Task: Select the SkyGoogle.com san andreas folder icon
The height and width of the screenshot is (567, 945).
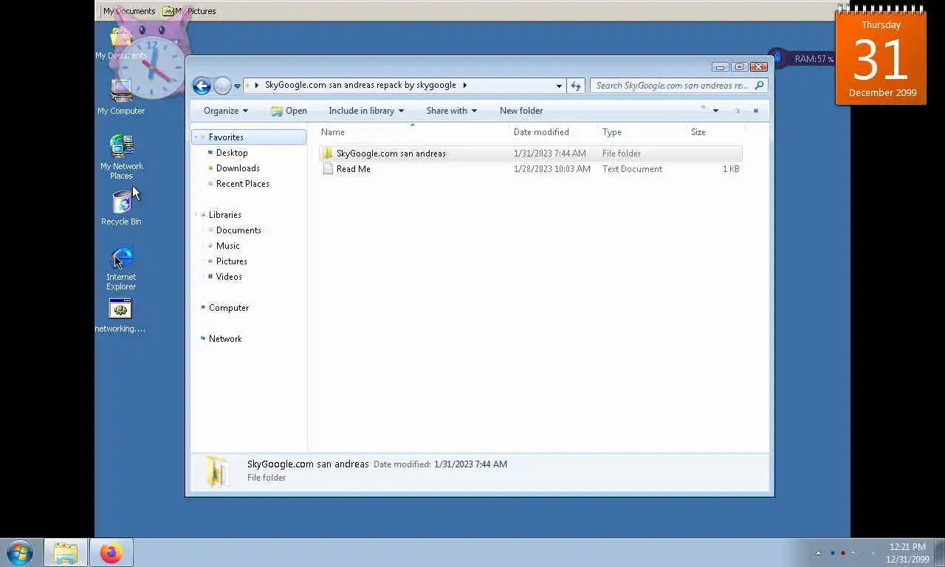Action: coord(328,154)
